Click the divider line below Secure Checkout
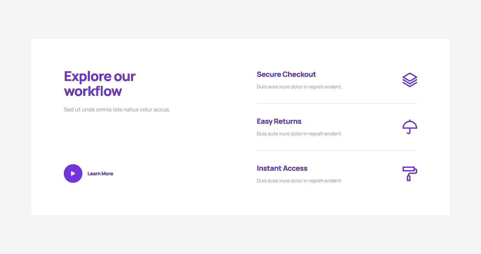 (x=337, y=104)
